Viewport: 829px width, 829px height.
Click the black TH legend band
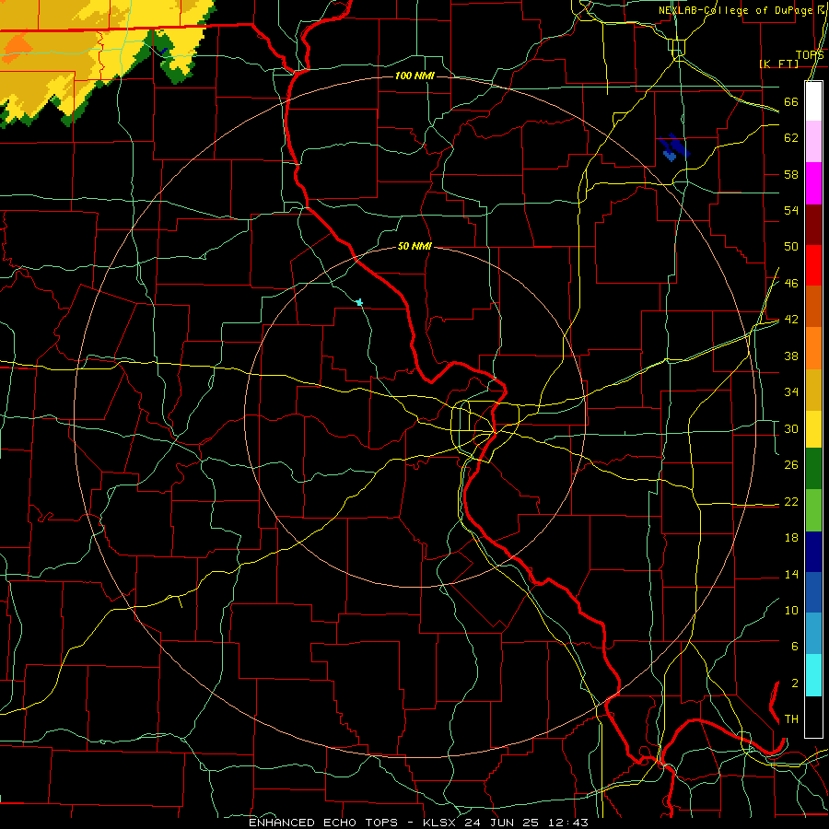pyautogui.click(x=813, y=717)
